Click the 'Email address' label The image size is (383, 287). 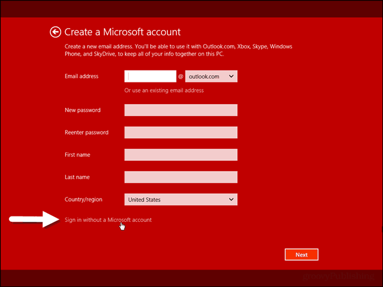(x=81, y=76)
